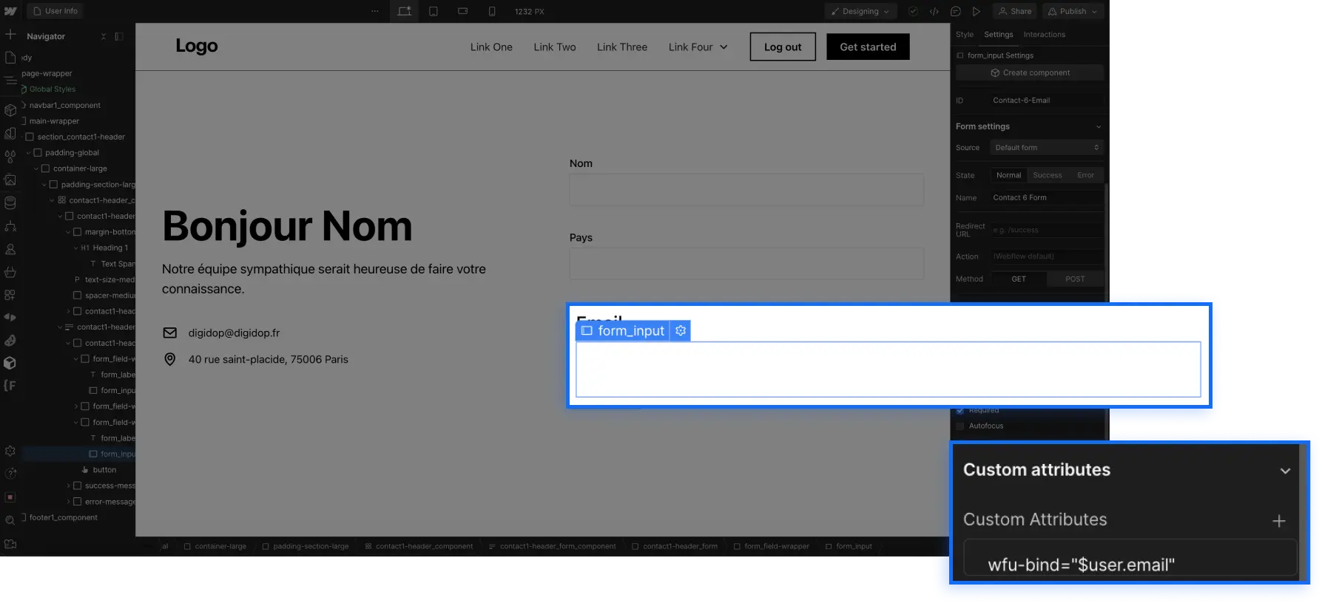Open the Designing mode dropdown
Viewport: 1322px width, 603px height.
click(x=860, y=11)
